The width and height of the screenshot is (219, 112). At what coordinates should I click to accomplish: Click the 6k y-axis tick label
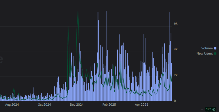(176, 24)
